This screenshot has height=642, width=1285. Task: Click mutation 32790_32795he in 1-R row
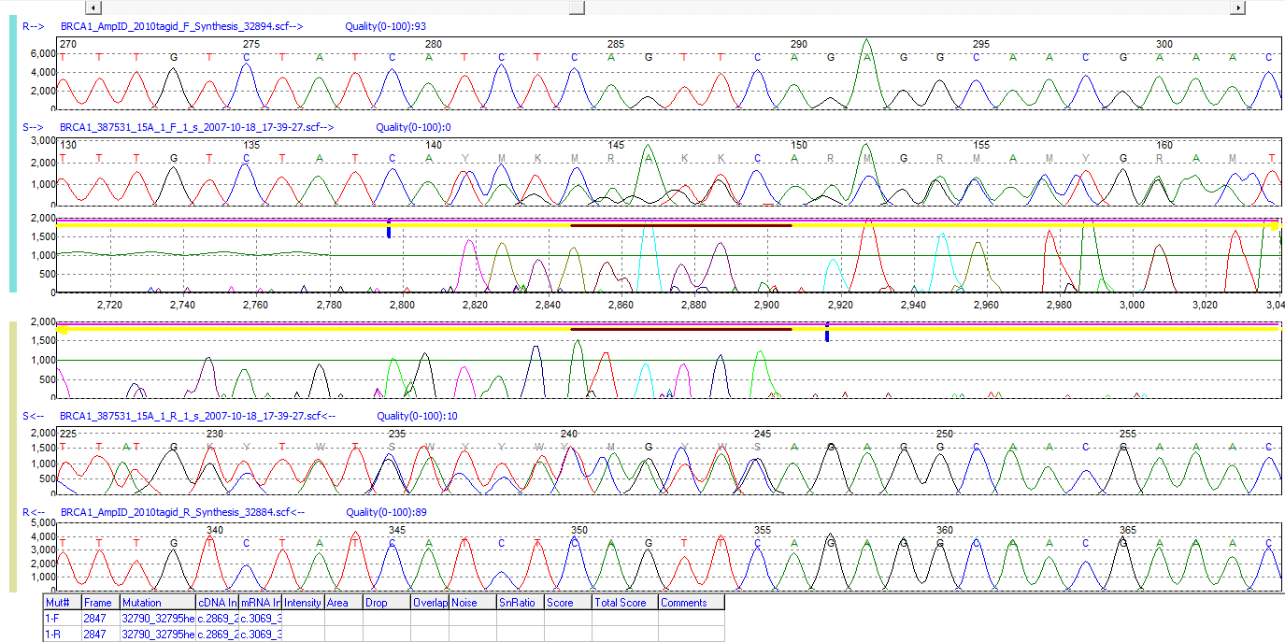(157, 634)
